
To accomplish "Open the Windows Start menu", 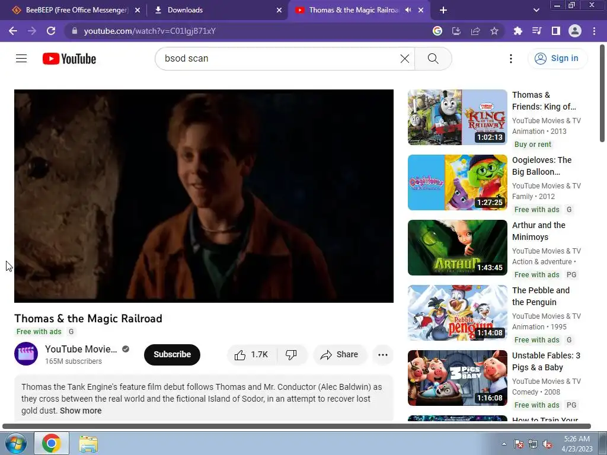I will (x=16, y=443).
